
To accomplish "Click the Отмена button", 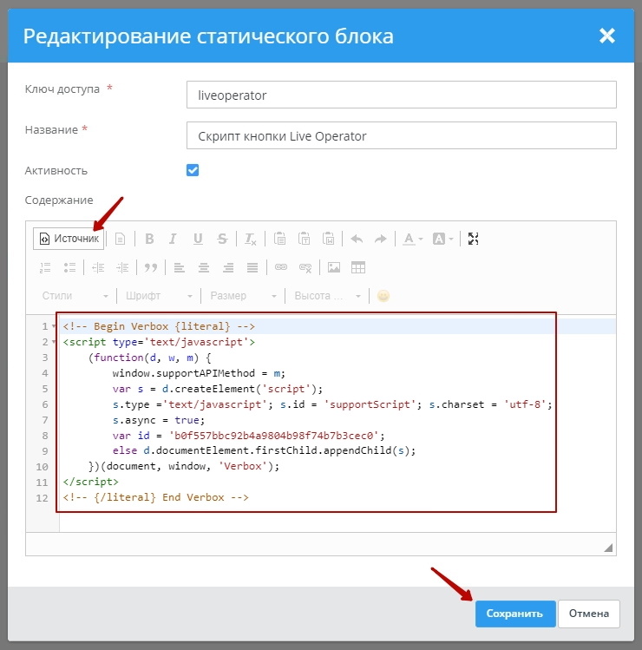I will (x=589, y=614).
